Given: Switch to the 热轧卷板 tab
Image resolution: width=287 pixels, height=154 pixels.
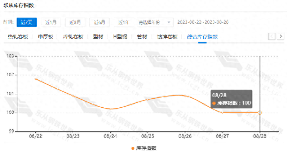Looking at the screenshot, I should [18, 37].
